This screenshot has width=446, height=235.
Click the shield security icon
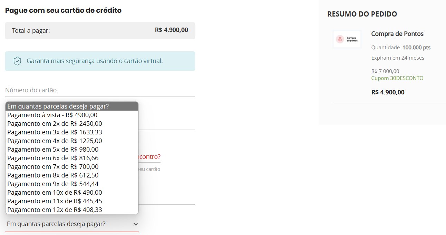tap(17, 61)
